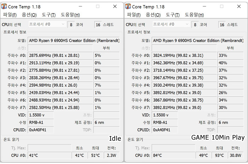Click thread count field 16 in right window
Image resolution: width=248 pixels, height=164 pixels.
click(222, 25)
